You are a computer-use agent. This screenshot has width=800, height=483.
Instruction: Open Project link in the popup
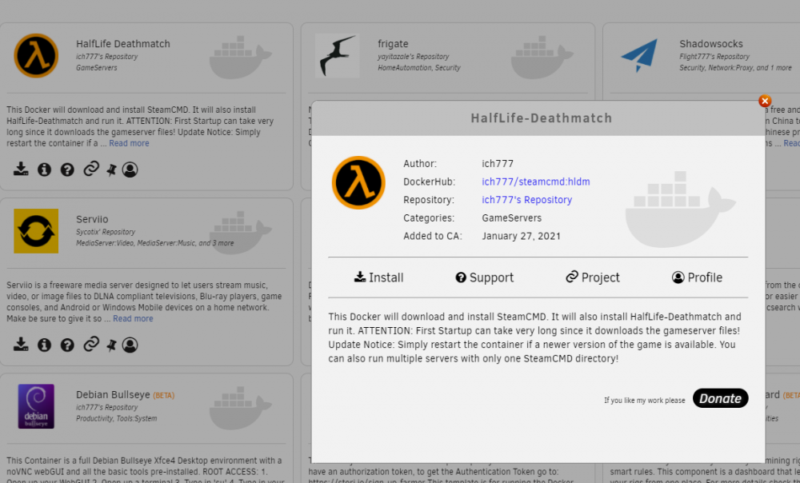click(x=592, y=277)
